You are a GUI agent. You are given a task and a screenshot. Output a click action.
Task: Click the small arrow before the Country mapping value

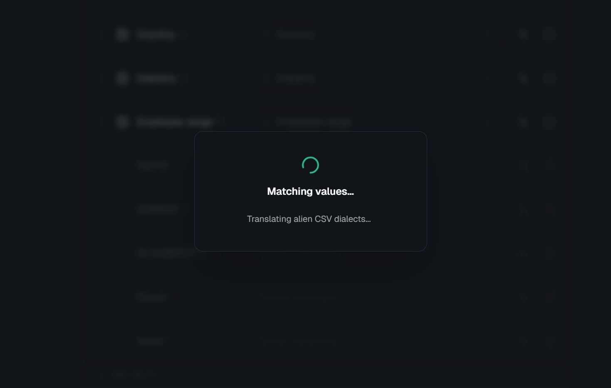267,35
